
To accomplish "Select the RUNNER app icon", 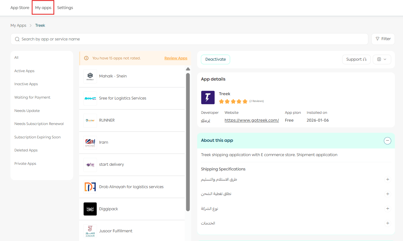I will pos(90,120).
